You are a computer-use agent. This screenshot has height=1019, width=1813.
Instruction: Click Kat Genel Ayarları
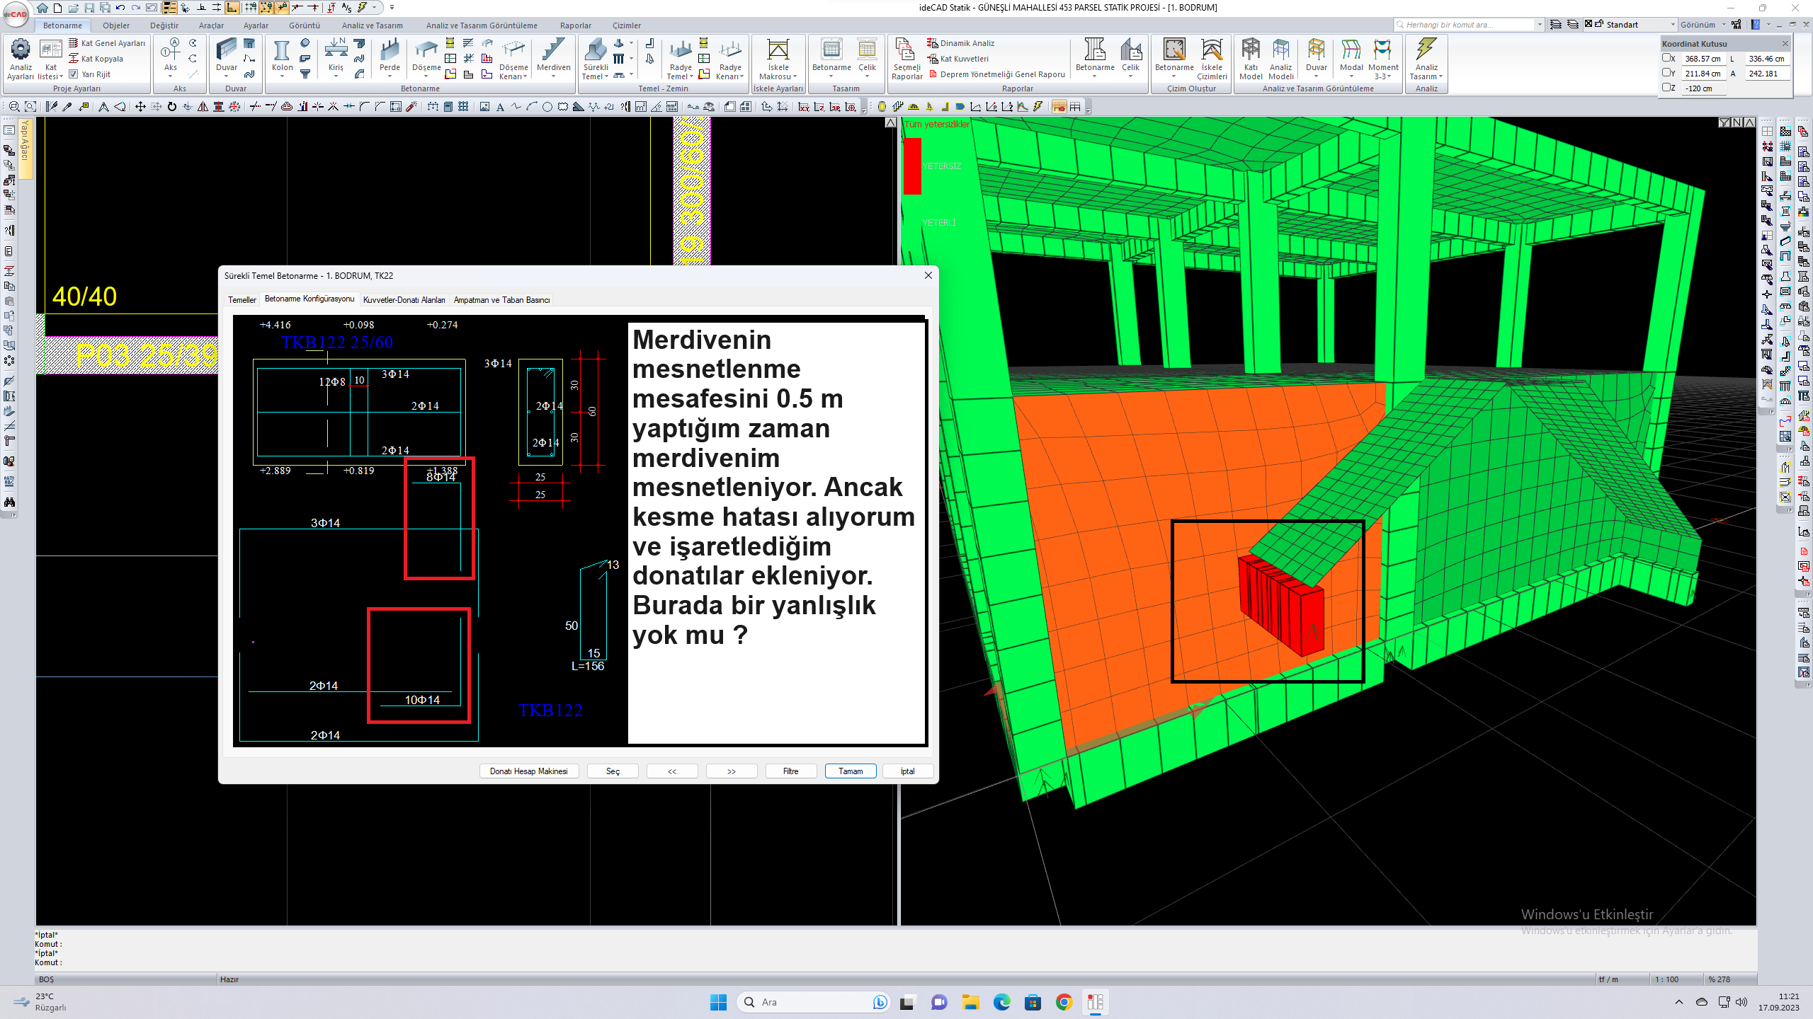pos(107,43)
